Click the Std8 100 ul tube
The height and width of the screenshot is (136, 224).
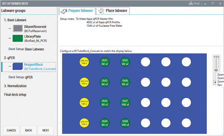[125, 123]
